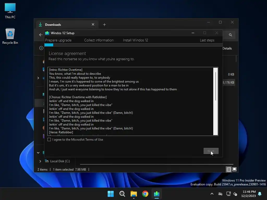Click the license text scrollbar
Screen dimensions: 267x200
point(216,101)
